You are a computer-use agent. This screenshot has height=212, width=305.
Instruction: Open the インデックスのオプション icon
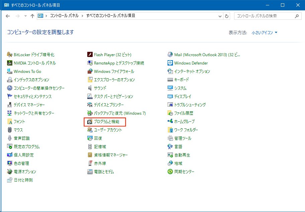[9, 80]
